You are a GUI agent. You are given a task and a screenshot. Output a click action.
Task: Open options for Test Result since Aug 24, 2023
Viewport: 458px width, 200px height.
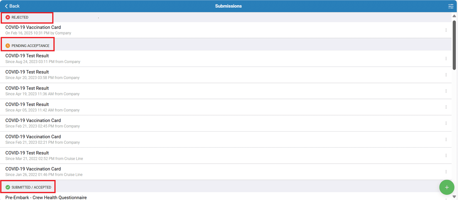pos(446,59)
